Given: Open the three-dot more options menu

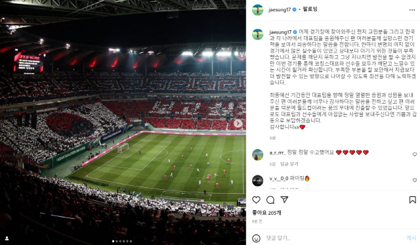Looking at the screenshot, I should tap(412, 10).
